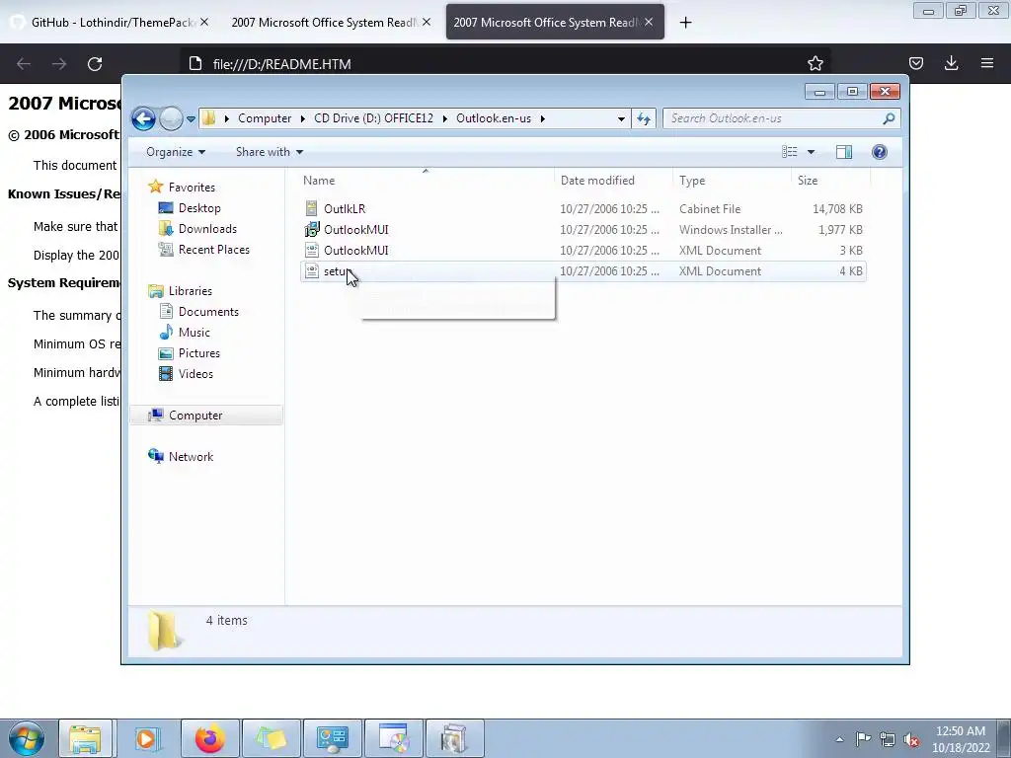Screen dimensions: 1011x758
Task: Open Music library
Action: [x=194, y=332]
